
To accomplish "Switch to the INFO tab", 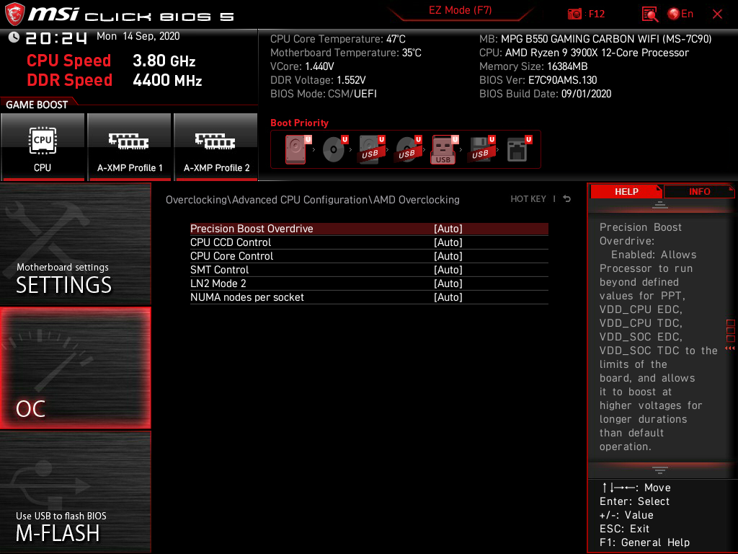I will point(699,192).
